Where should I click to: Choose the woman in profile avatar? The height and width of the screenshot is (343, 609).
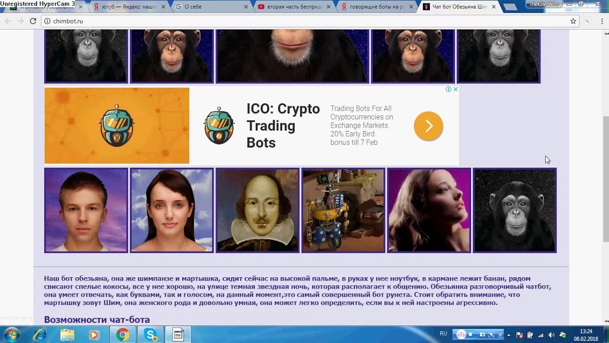tap(429, 210)
